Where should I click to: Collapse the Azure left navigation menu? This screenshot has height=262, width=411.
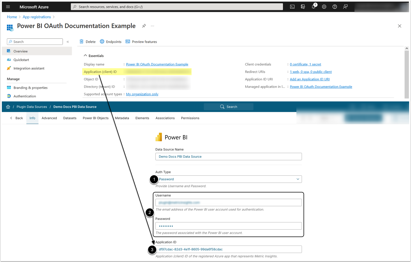(68, 42)
